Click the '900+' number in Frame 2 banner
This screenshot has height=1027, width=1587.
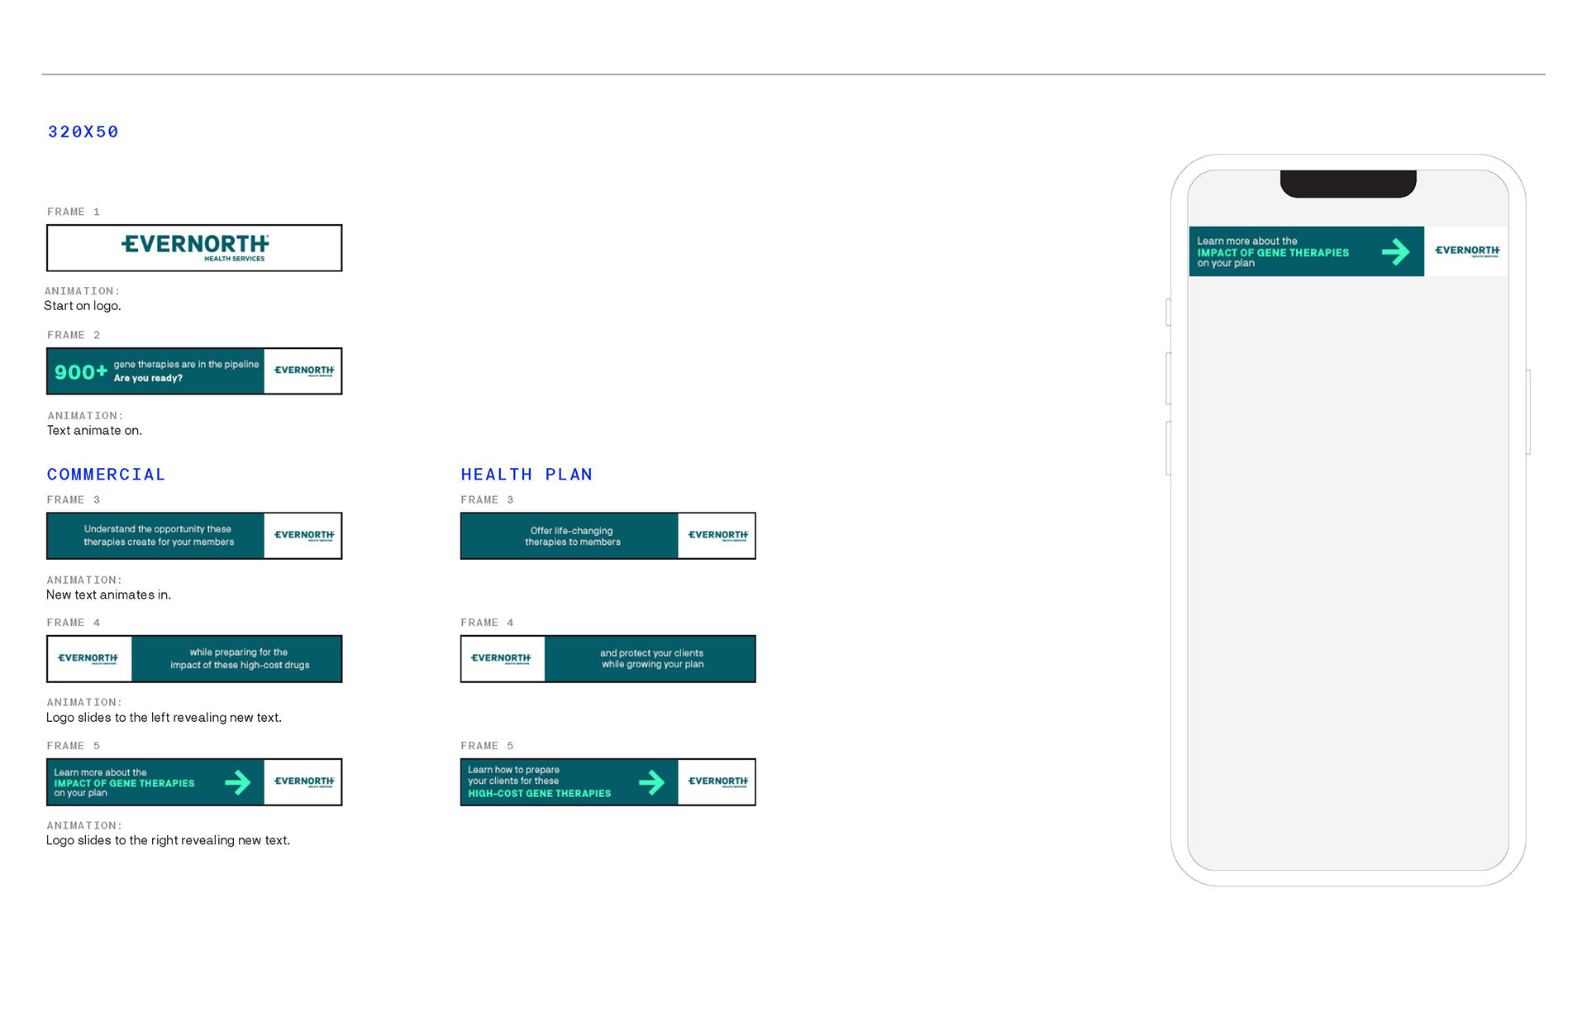point(81,372)
